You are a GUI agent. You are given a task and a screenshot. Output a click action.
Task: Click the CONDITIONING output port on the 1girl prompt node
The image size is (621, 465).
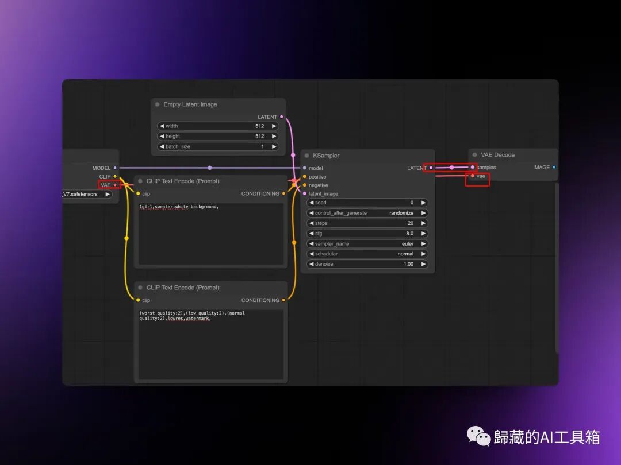(x=283, y=194)
